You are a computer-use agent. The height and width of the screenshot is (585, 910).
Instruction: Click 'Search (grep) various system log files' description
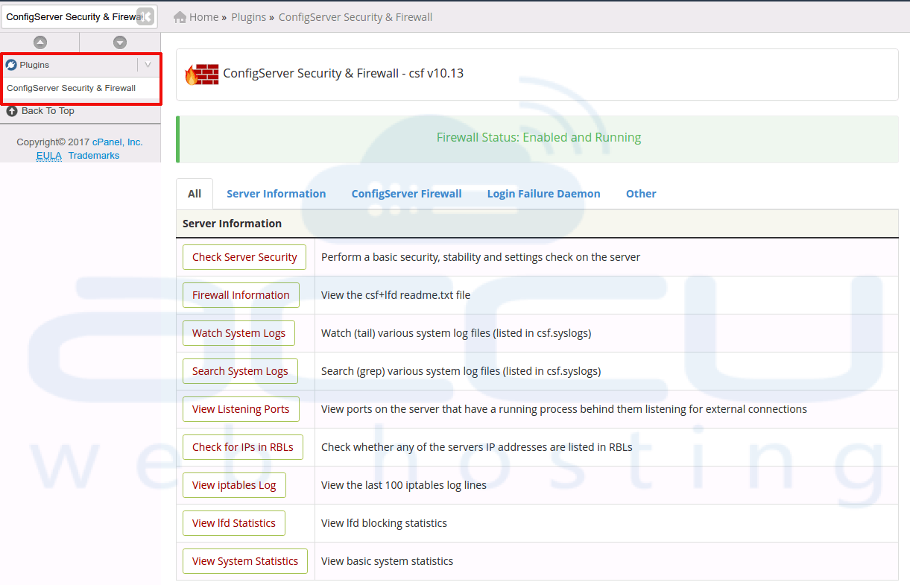(461, 371)
